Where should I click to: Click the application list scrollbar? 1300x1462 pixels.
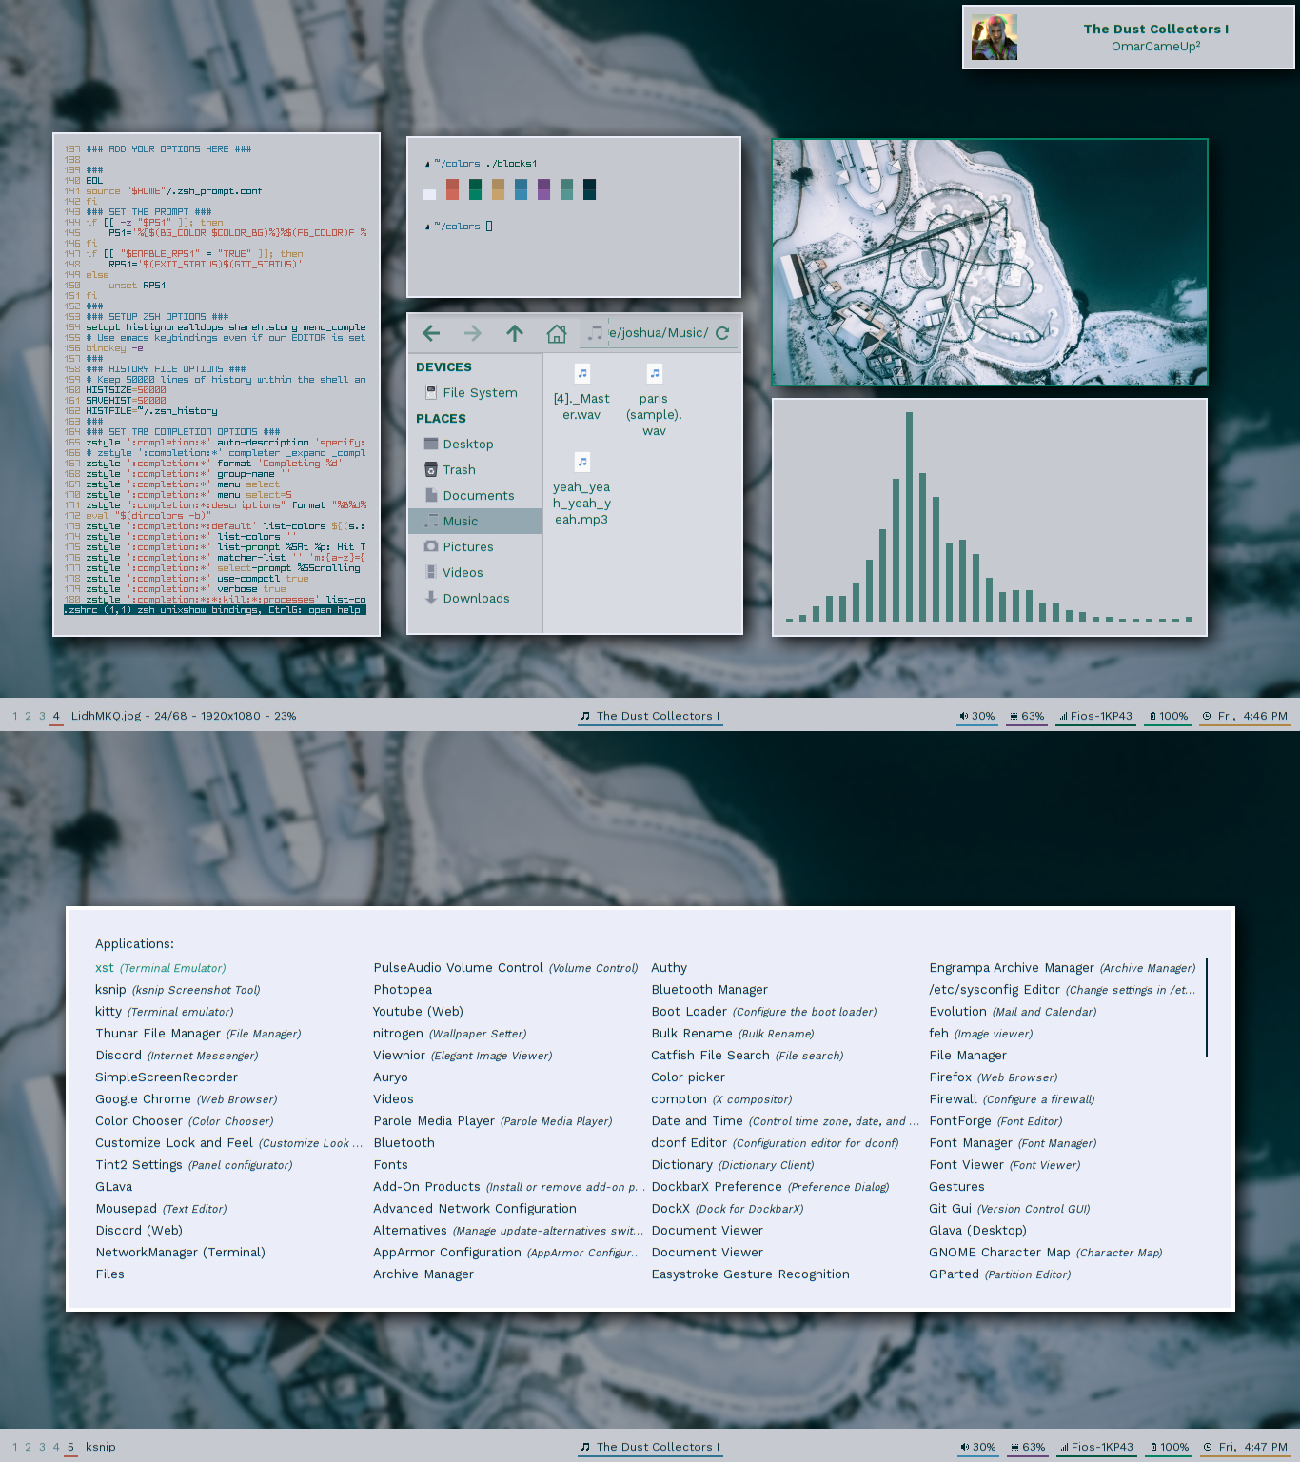1206,1007
